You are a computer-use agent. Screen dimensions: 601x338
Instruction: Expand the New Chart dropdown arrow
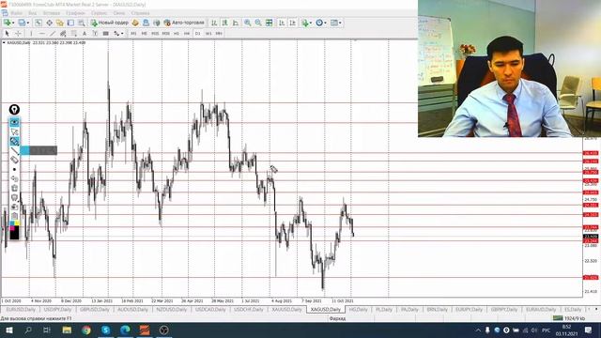[13, 23]
